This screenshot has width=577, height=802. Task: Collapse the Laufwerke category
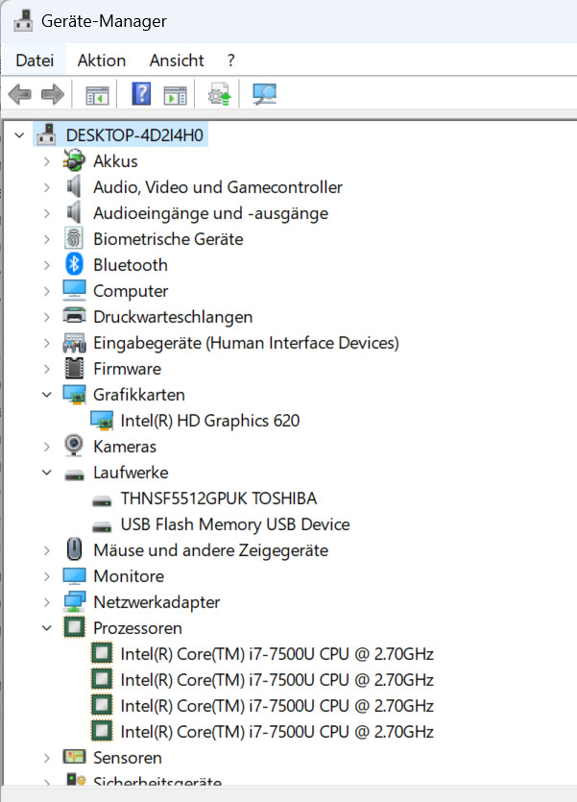coord(46,473)
